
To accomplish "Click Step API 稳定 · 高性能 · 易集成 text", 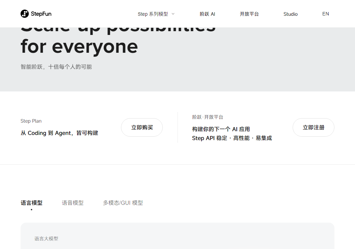I will click(232, 138).
